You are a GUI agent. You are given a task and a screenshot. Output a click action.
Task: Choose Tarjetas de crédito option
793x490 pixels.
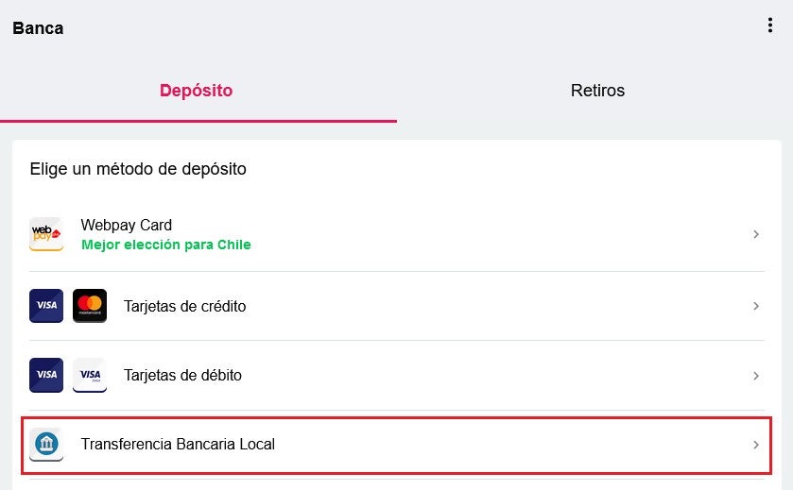click(397, 306)
